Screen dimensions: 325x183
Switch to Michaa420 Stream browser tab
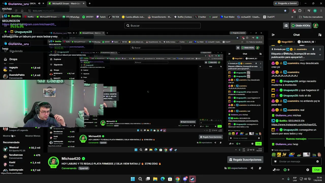[x=66, y=4]
